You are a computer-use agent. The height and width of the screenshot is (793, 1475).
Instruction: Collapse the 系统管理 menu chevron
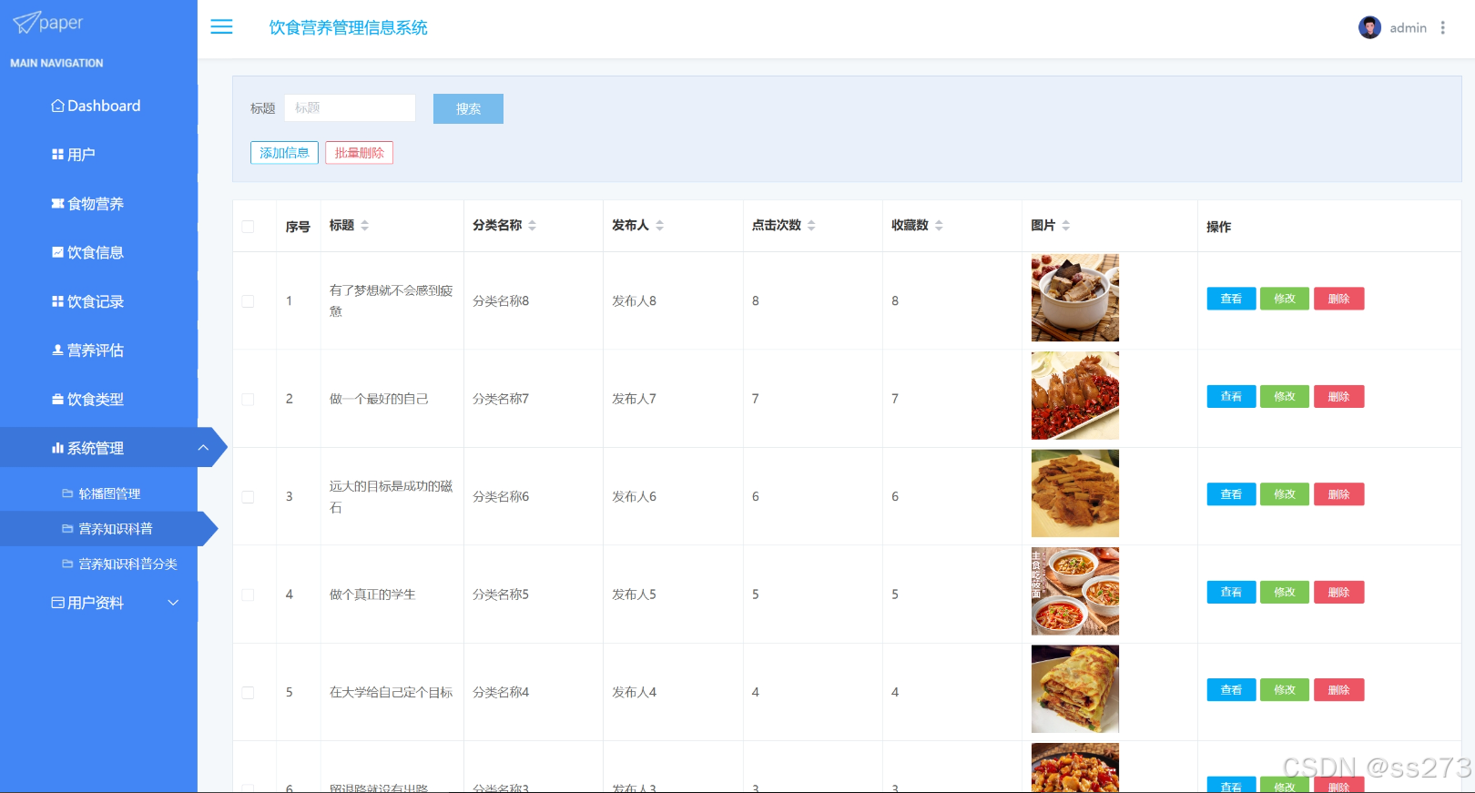(x=203, y=447)
